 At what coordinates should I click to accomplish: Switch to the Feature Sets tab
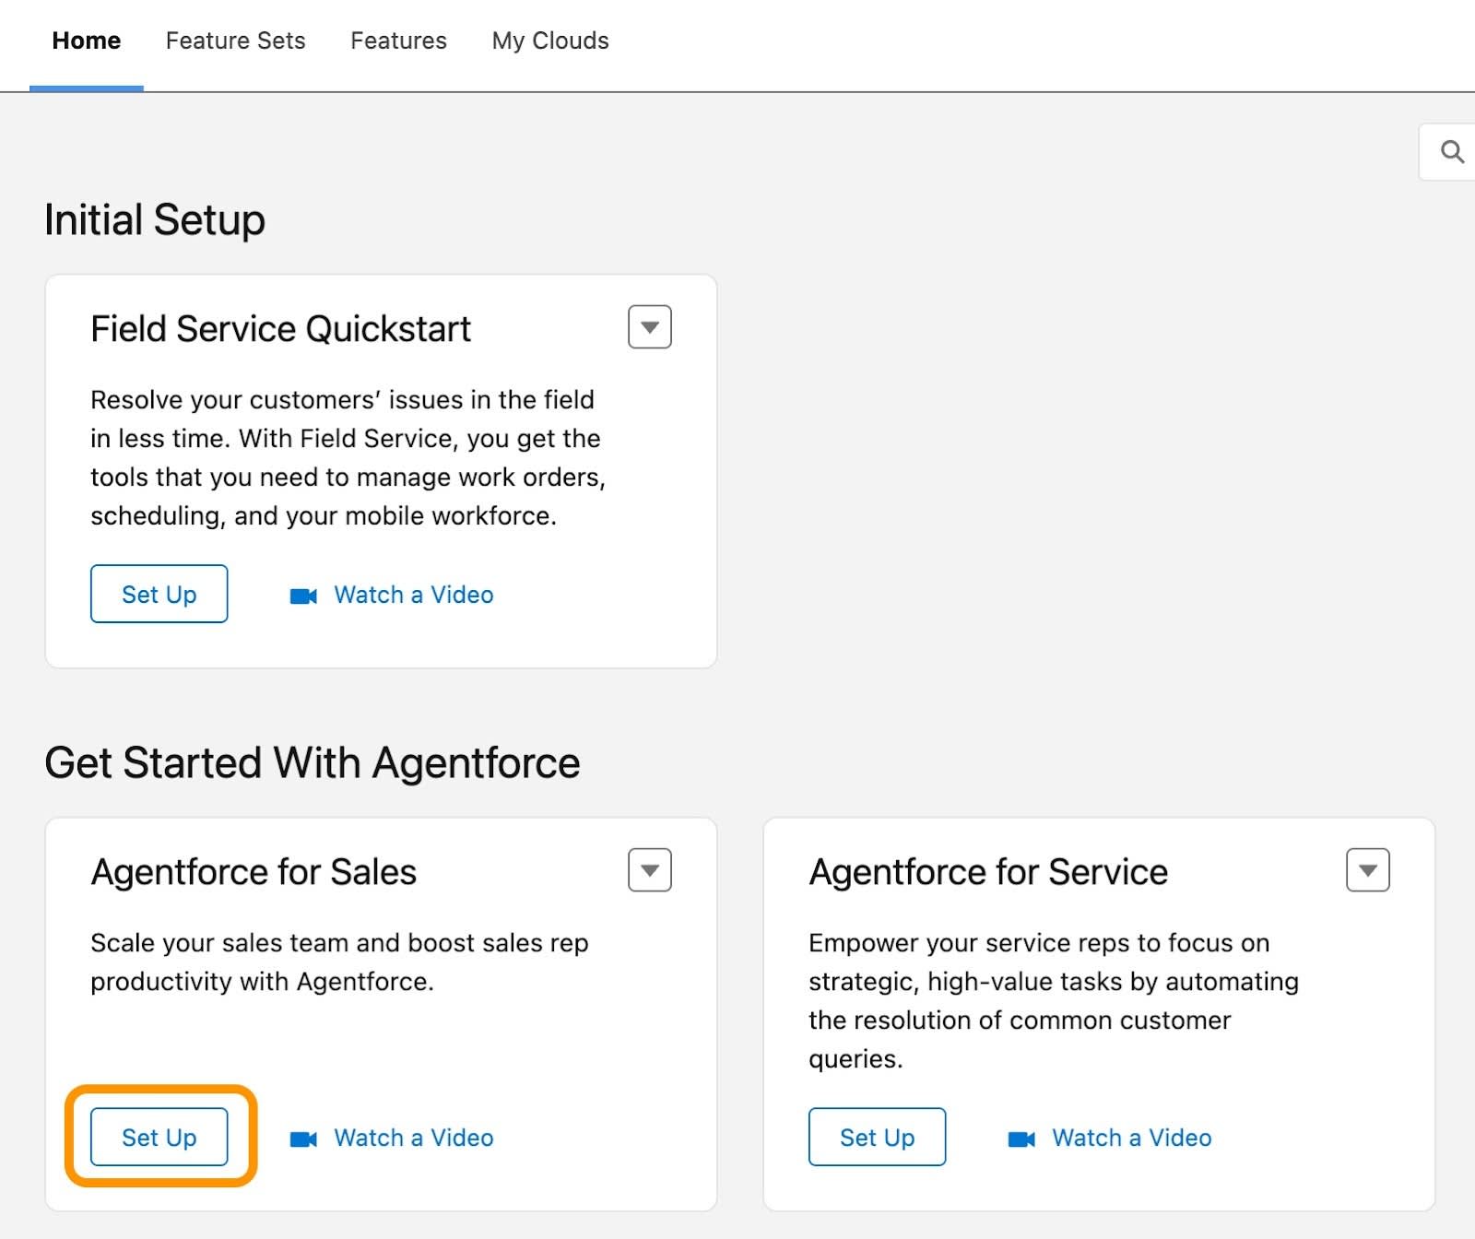[x=236, y=41]
